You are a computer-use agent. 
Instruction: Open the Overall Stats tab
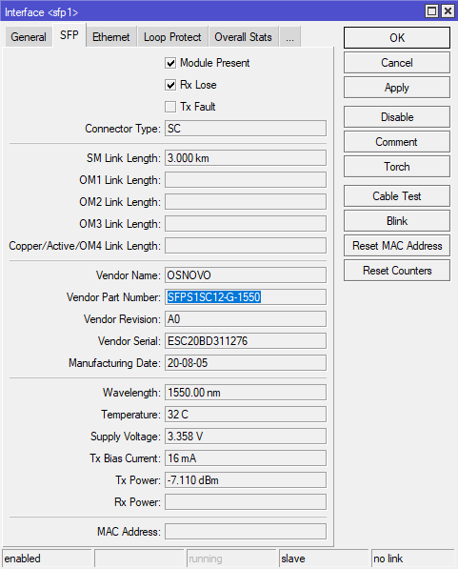point(243,36)
